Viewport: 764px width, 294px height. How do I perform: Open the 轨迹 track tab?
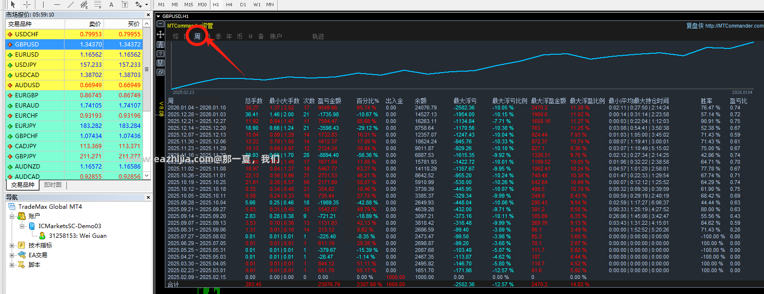click(318, 36)
